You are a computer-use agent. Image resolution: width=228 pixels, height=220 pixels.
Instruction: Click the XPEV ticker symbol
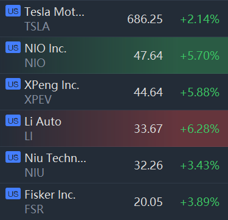38,100
